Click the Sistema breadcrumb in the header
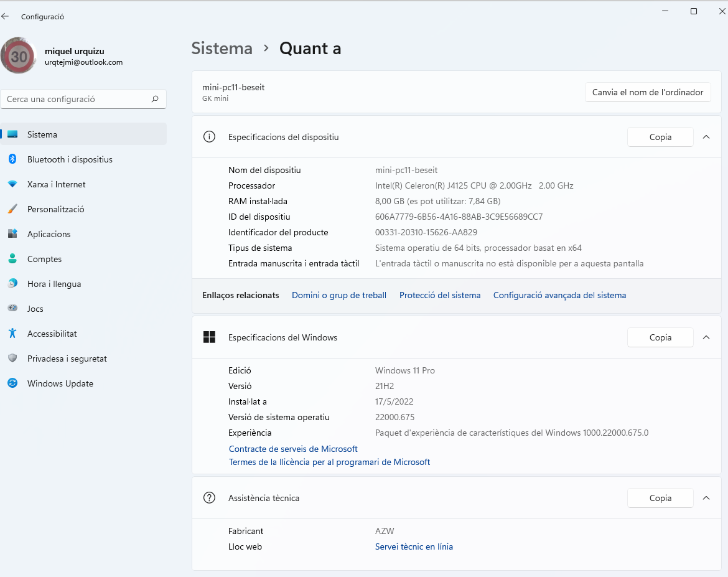 coord(222,49)
